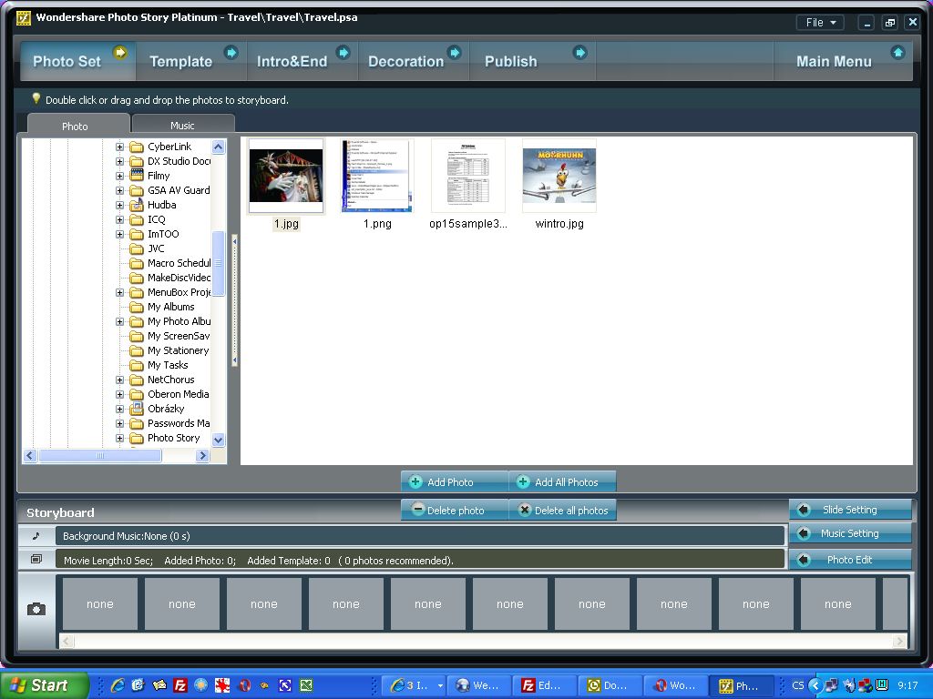Expand the CyberLink folder node
The height and width of the screenshot is (699, 933).
click(119, 147)
